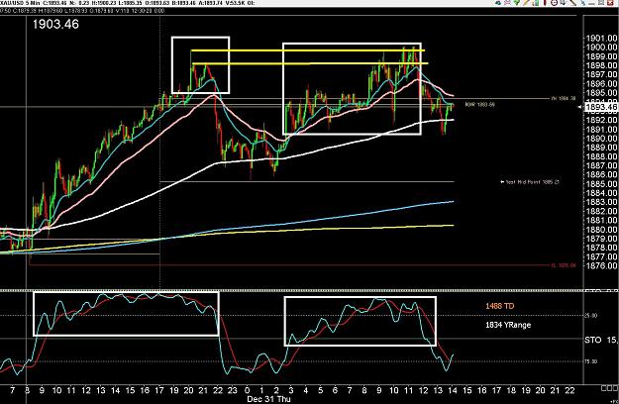Click the 25.00 stochastic axis label
619x404 pixels.
tap(591, 316)
